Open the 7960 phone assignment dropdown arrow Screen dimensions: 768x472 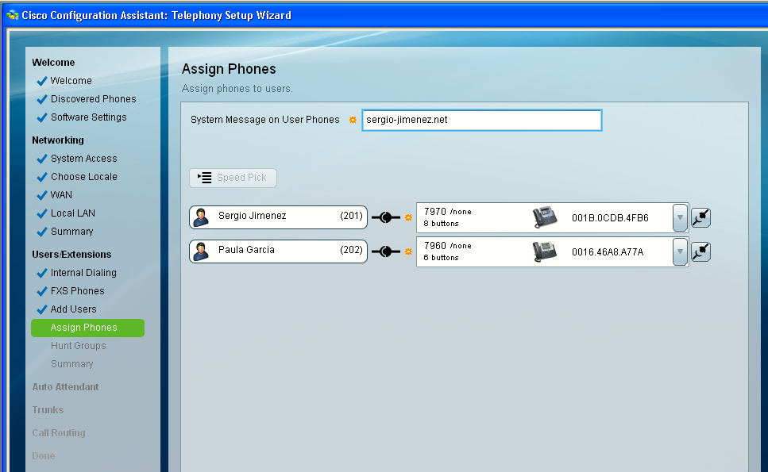tap(680, 252)
